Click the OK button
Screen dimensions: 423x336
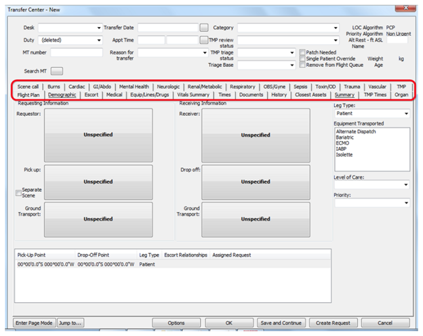(228, 322)
